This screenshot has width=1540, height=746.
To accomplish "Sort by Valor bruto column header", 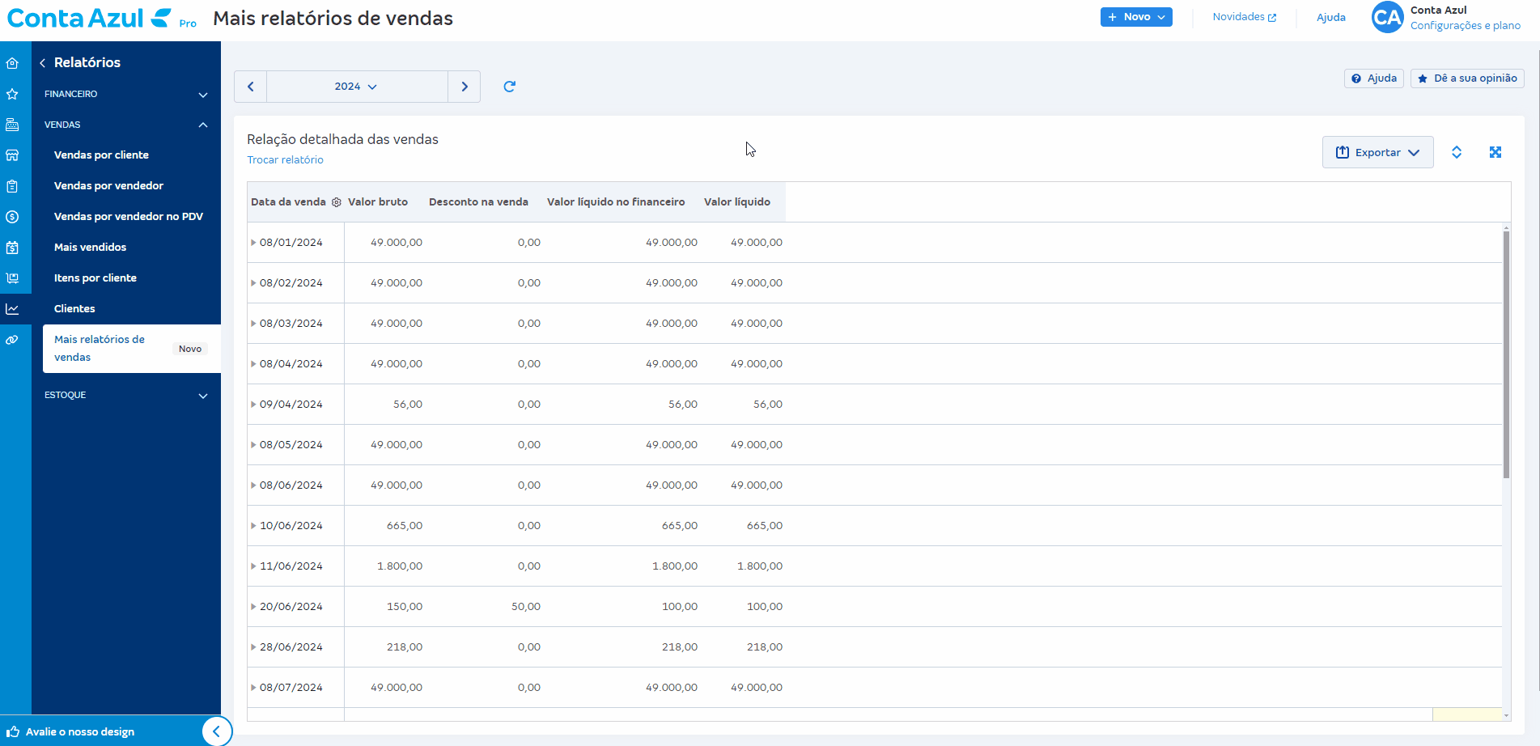I will point(378,202).
